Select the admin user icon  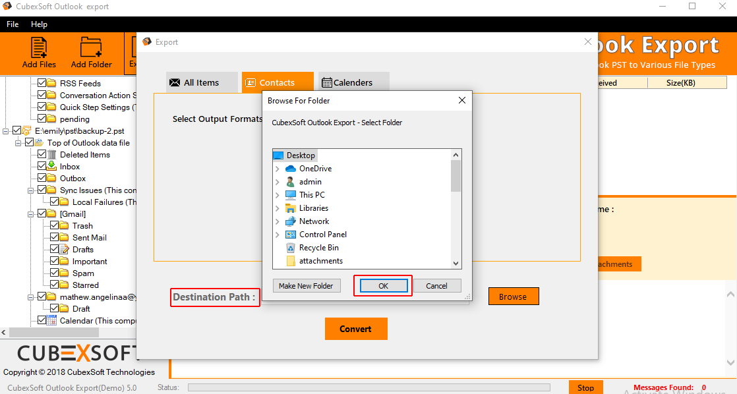point(291,182)
